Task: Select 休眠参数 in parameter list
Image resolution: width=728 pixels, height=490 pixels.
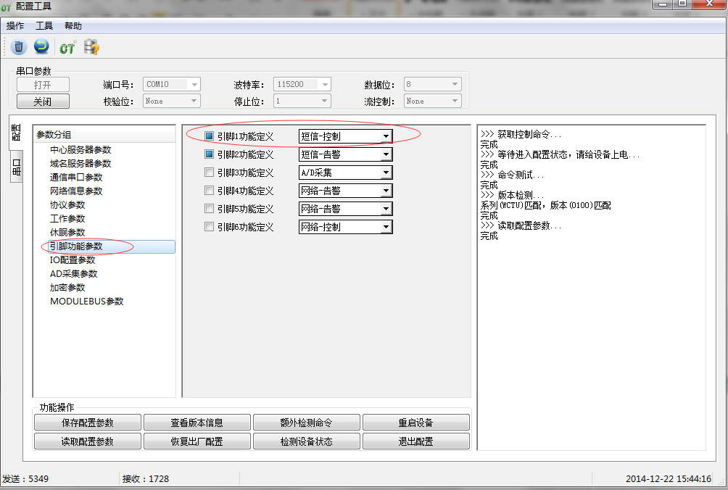Action: pyautogui.click(x=67, y=232)
